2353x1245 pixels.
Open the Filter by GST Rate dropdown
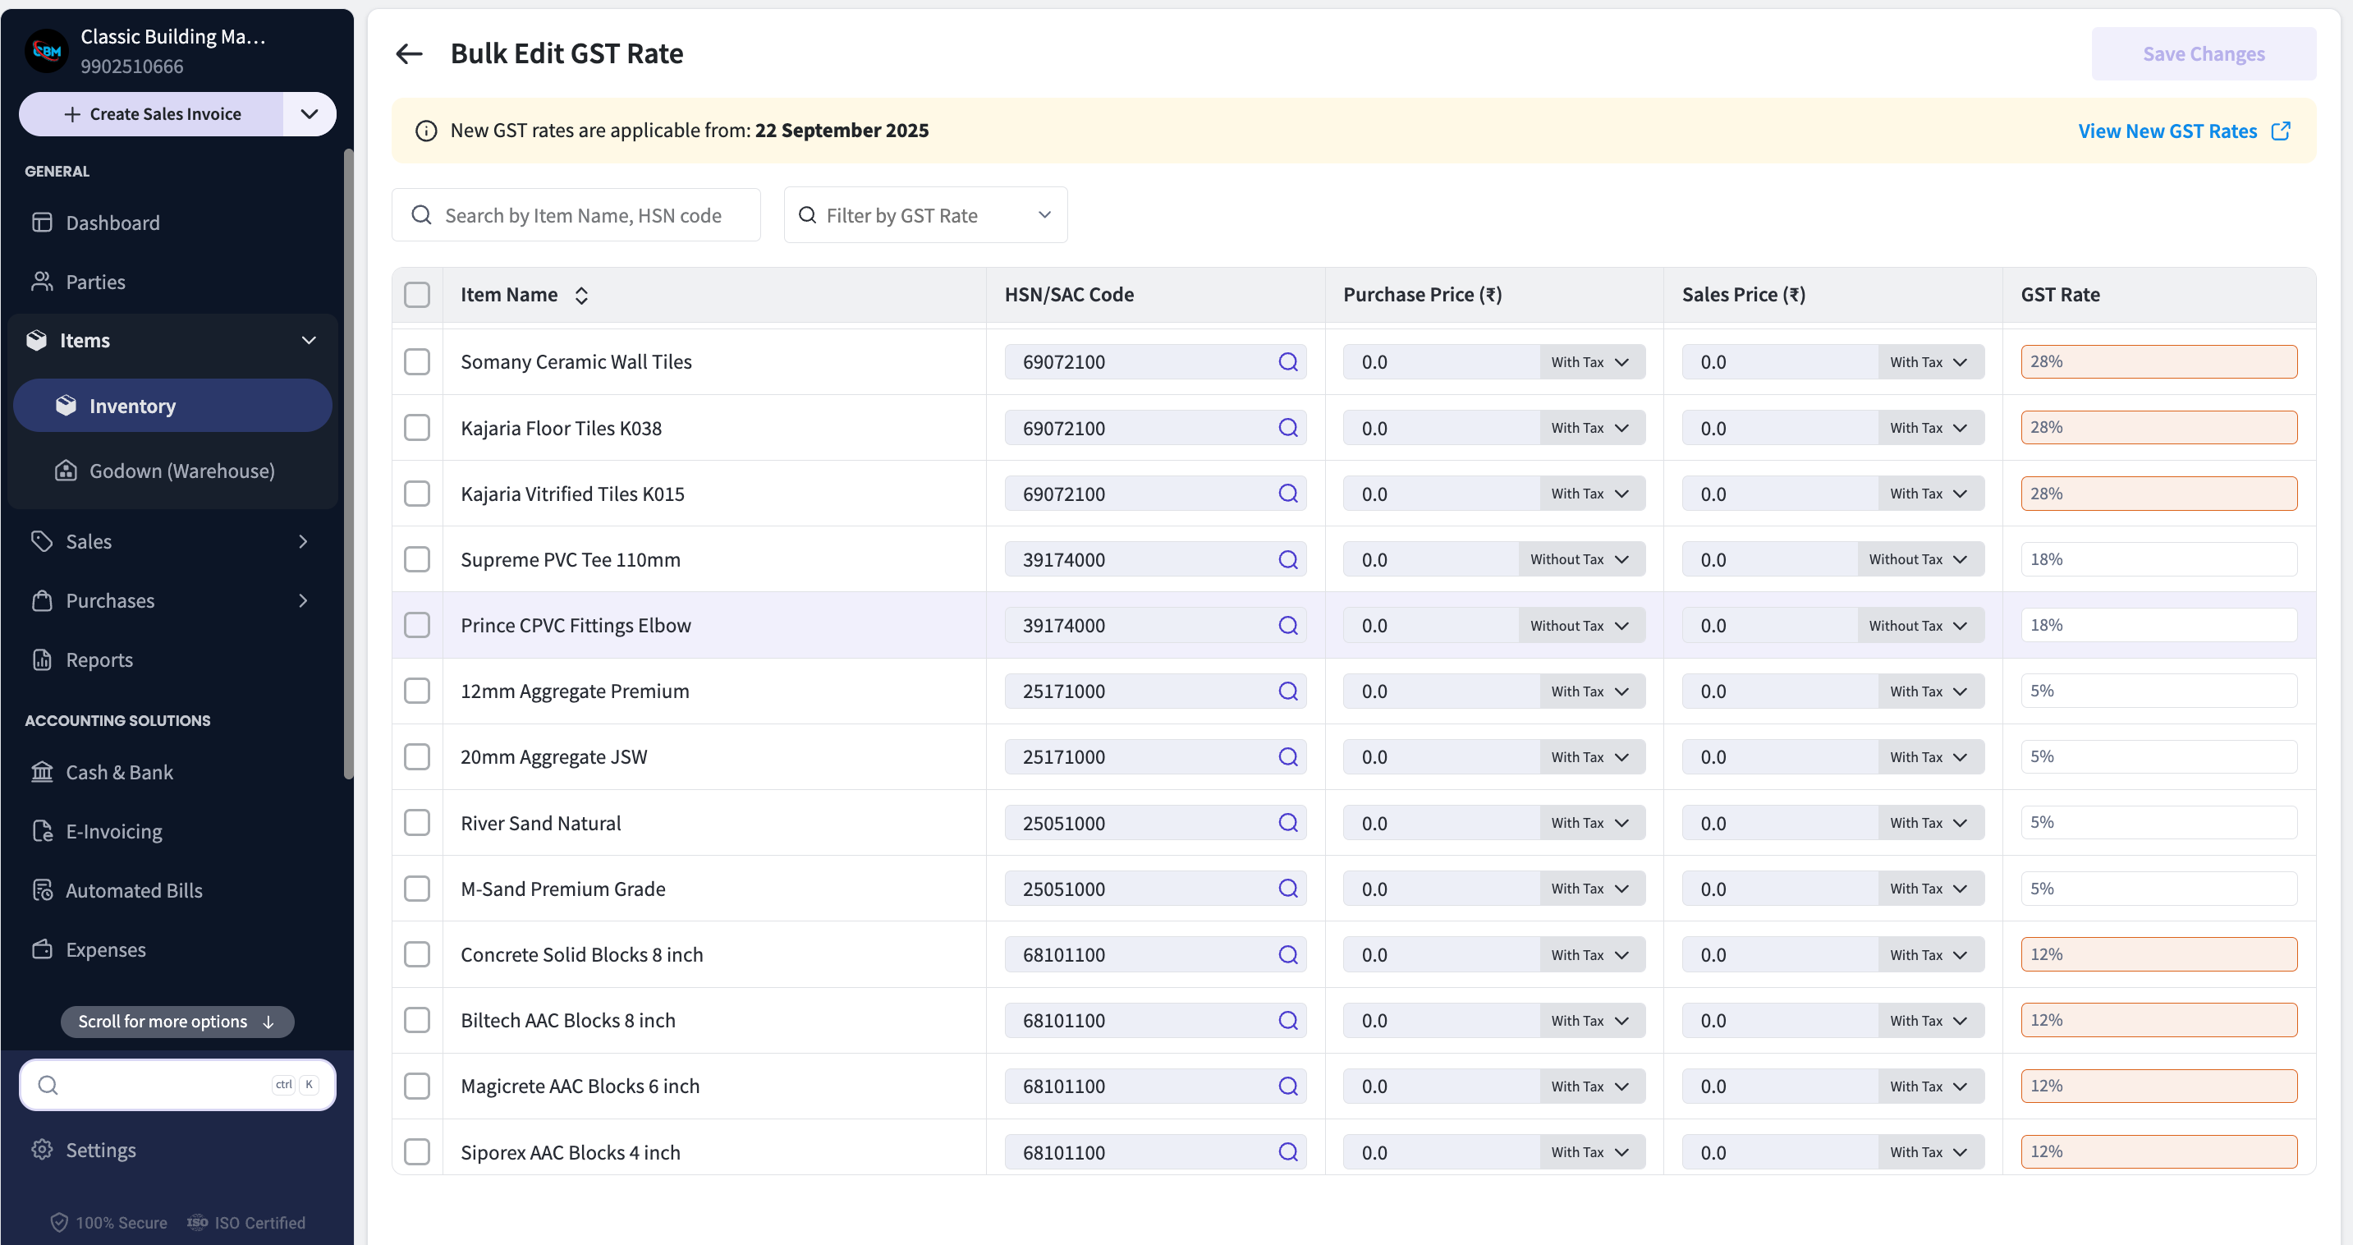925,214
